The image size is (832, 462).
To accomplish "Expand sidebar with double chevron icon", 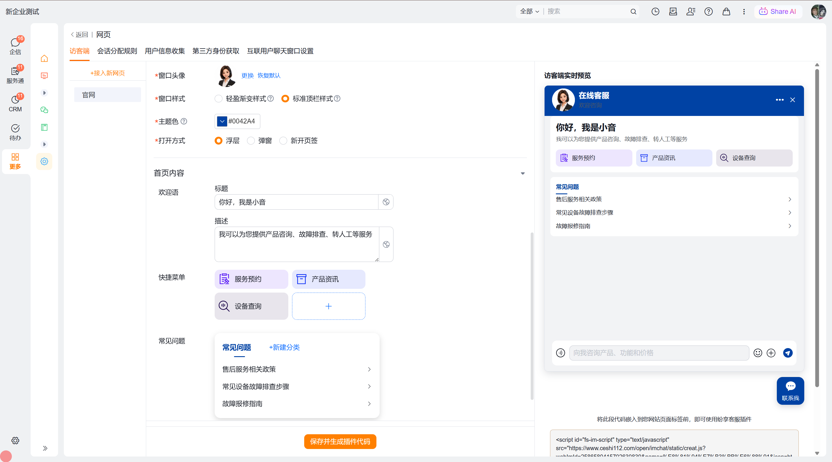I will click(x=45, y=448).
